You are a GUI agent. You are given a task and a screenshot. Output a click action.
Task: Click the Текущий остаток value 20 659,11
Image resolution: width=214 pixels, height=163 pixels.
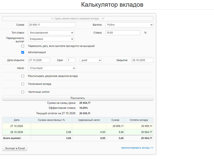[85, 113]
